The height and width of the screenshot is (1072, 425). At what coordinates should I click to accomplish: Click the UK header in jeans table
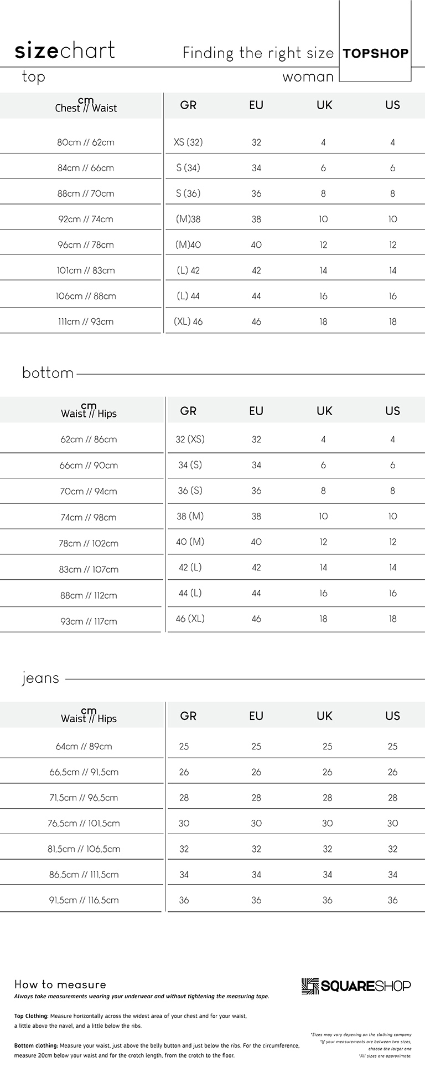[x=324, y=716]
